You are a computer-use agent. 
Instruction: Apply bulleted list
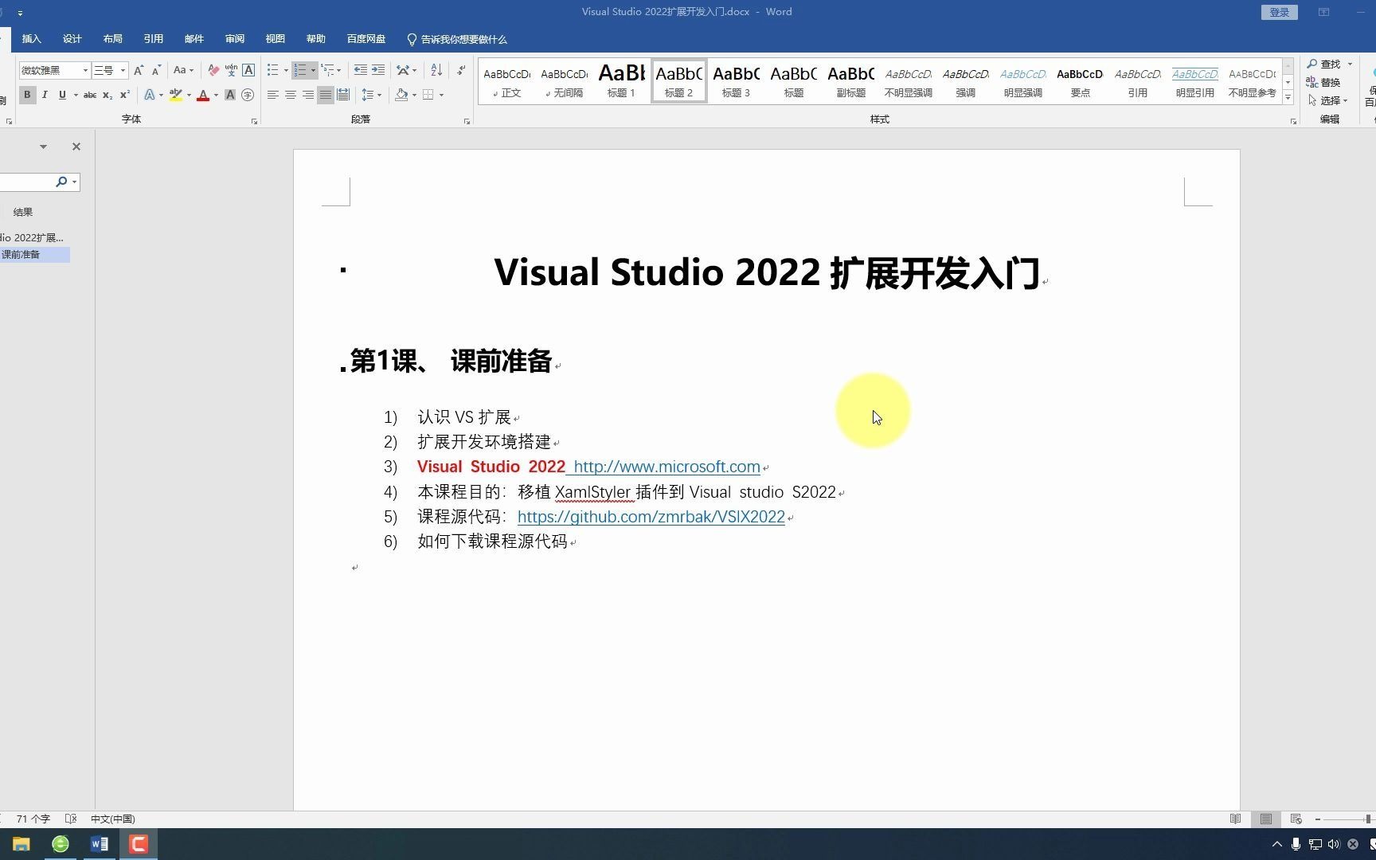click(273, 70)
